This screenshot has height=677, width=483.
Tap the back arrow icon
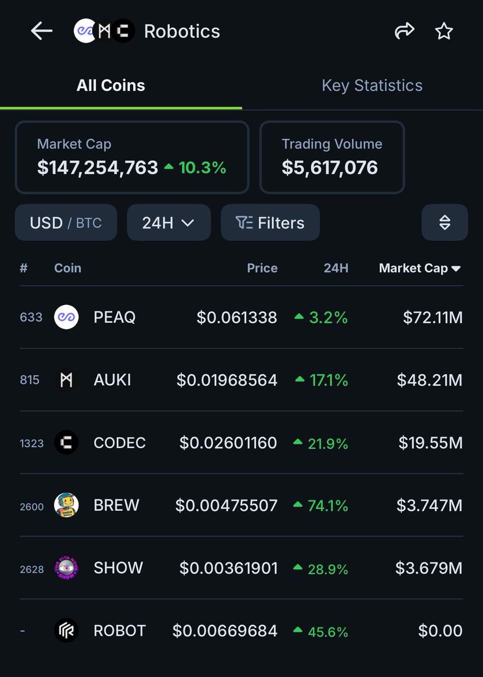pos(42,32)
